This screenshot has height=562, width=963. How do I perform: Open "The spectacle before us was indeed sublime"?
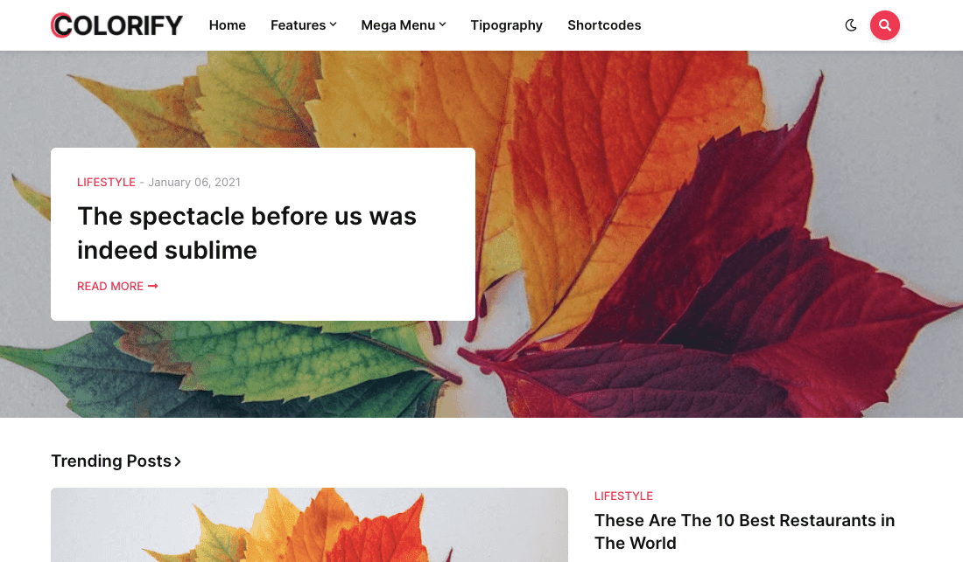click(247, 232)
